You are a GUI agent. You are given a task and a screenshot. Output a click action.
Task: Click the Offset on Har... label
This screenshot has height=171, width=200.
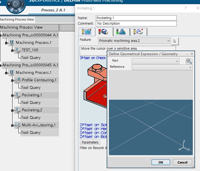point(93,129)
